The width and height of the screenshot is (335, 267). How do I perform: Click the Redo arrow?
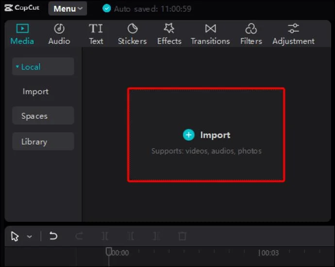tap(79, 236)
